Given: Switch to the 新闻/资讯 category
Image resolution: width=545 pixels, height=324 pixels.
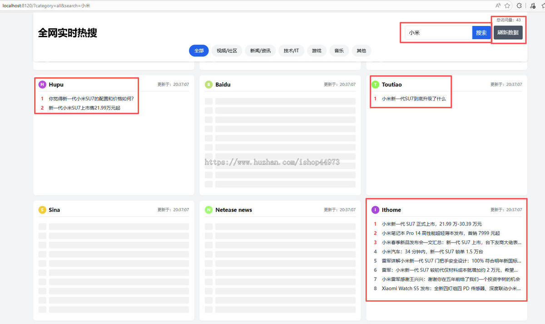Looking at the screenshot, I should coord(260,51).
